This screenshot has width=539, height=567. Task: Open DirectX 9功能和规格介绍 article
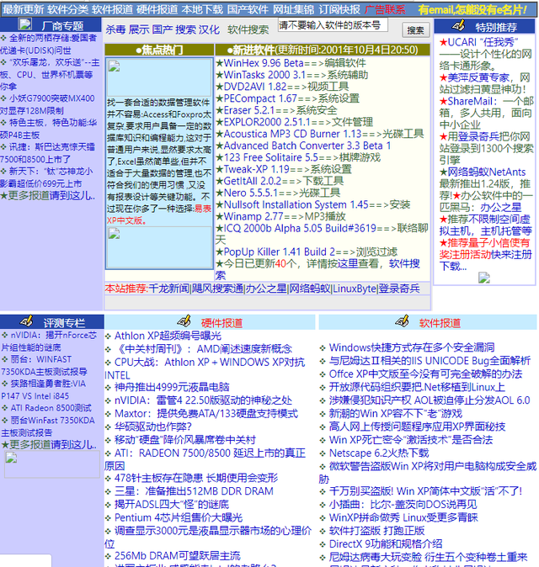386,543
